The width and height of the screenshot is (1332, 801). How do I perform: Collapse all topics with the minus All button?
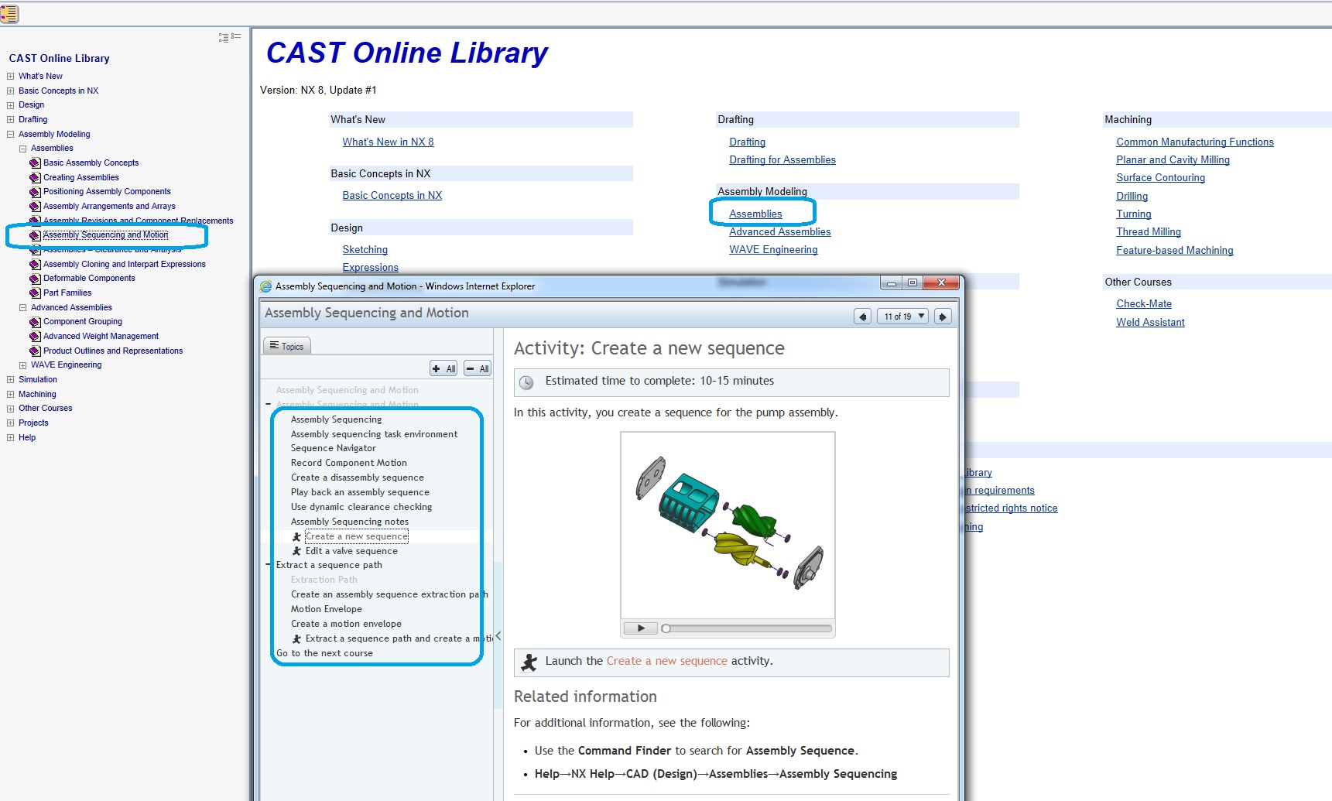tap(478, 369)
